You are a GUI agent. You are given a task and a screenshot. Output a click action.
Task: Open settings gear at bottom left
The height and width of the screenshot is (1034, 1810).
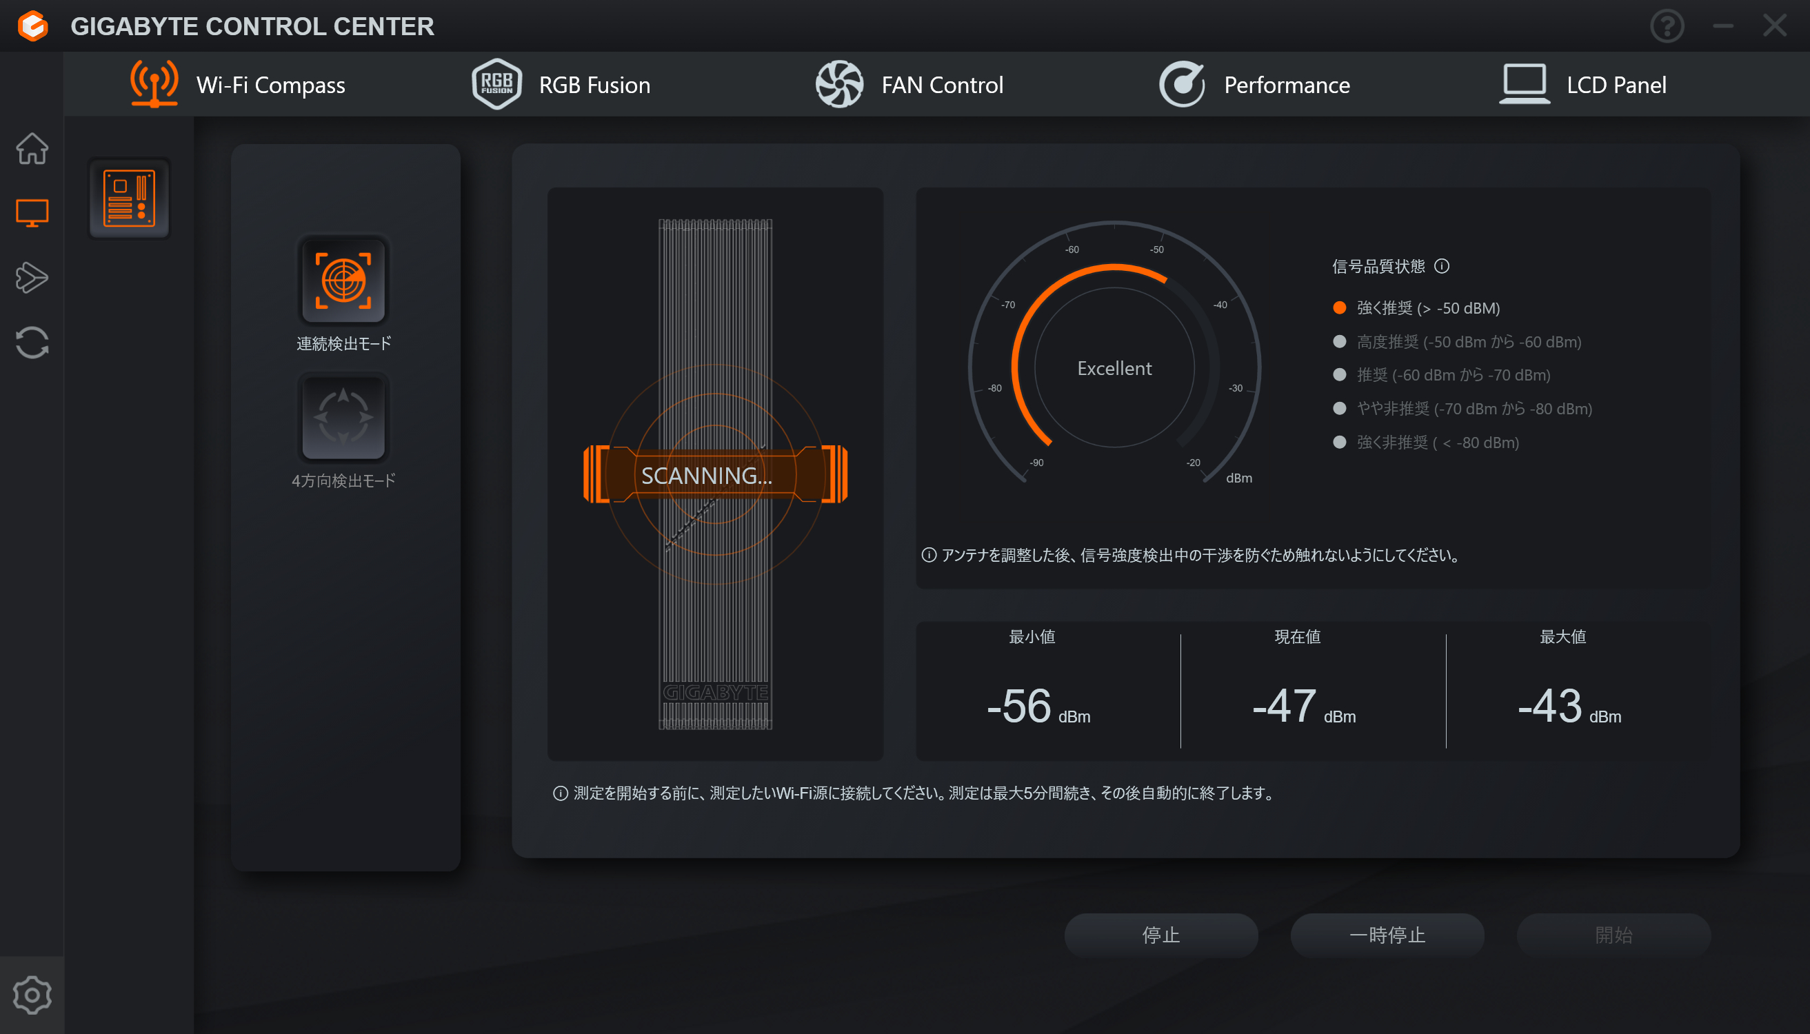(32, 995)
